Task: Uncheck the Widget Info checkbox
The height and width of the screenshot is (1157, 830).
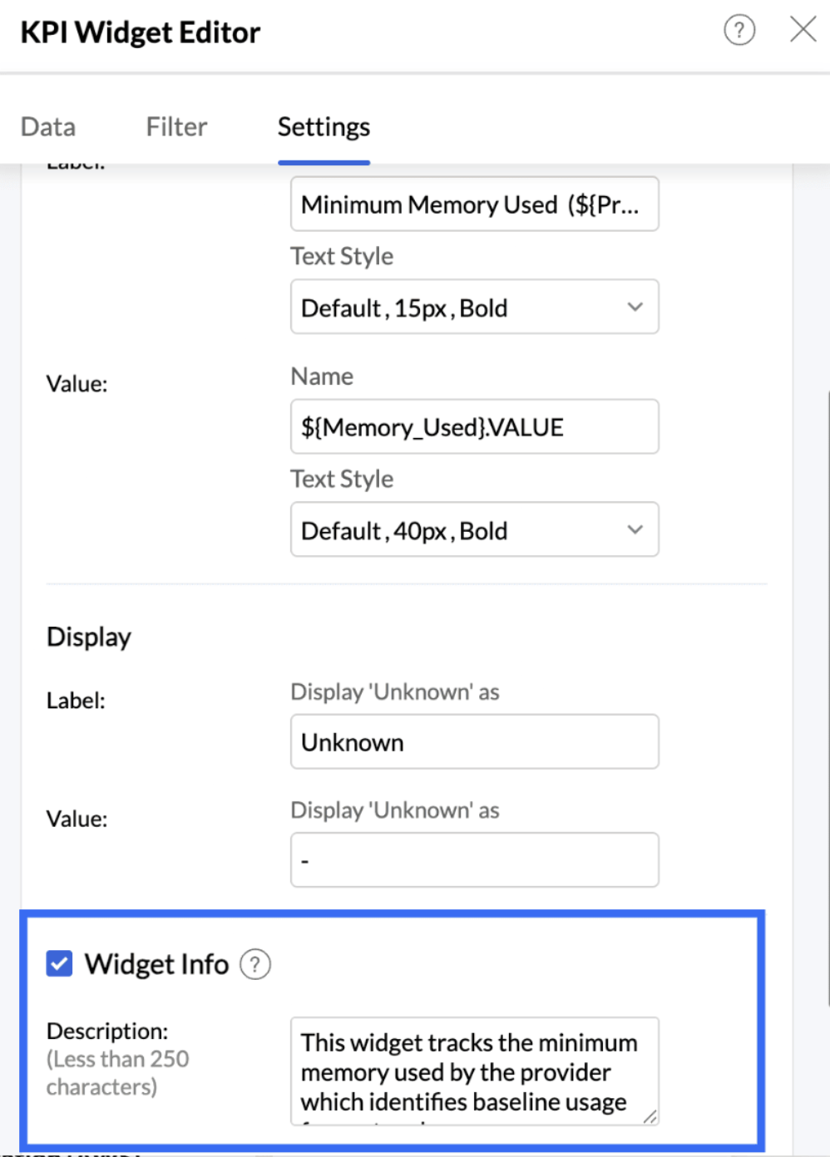Action: click(59, 964)
